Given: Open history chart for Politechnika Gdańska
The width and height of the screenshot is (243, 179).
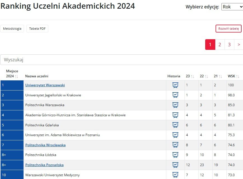Looking at the screenshot, I should pyautogui.click(x=175, y=125).
